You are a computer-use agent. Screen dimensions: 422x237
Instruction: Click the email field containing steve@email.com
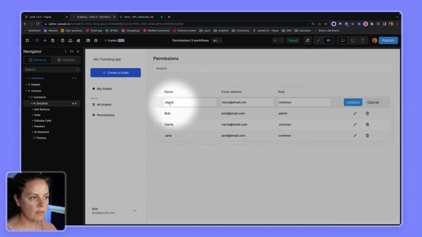247,103
